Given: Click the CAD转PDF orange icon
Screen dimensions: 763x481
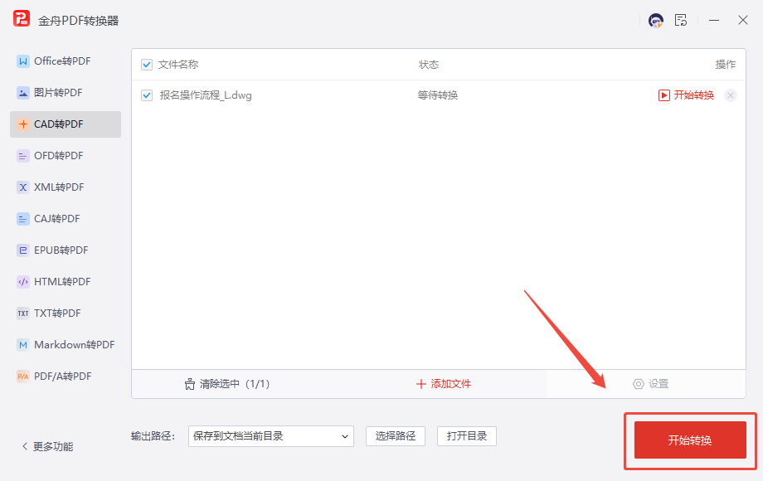Looking at the screenshot, I should pyautogui.click(x=23, y=124).
